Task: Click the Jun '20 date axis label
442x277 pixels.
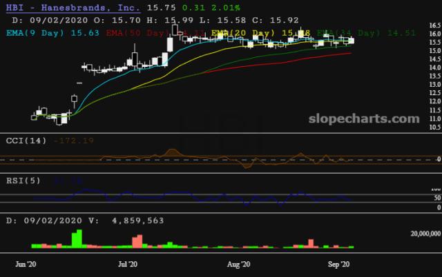Action: coord(28,264)
